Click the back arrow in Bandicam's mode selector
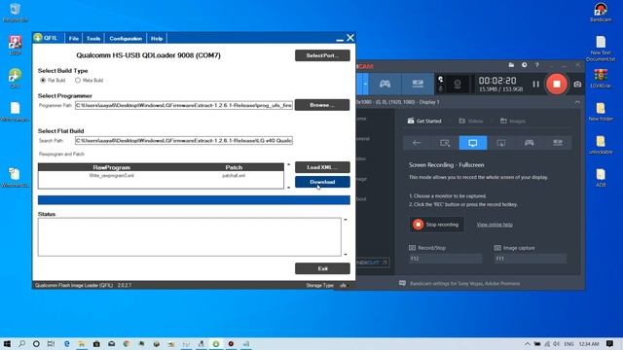This screenshot has width=623, height=350. point(417,143)
